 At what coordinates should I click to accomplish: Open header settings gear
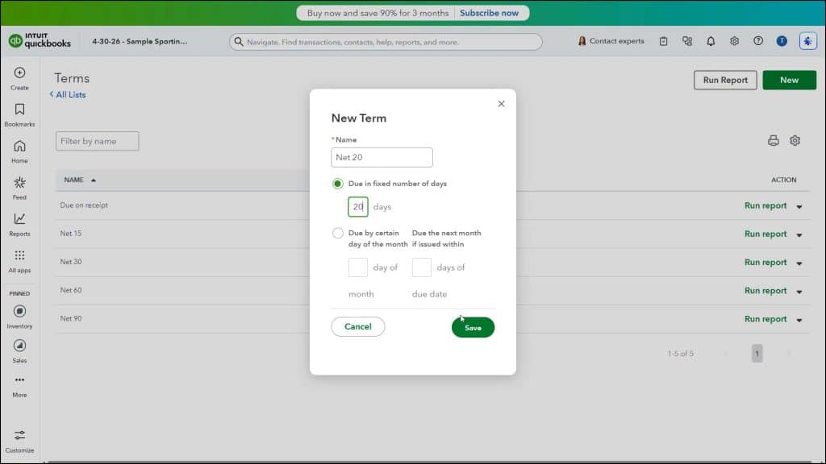coord(734,41)
